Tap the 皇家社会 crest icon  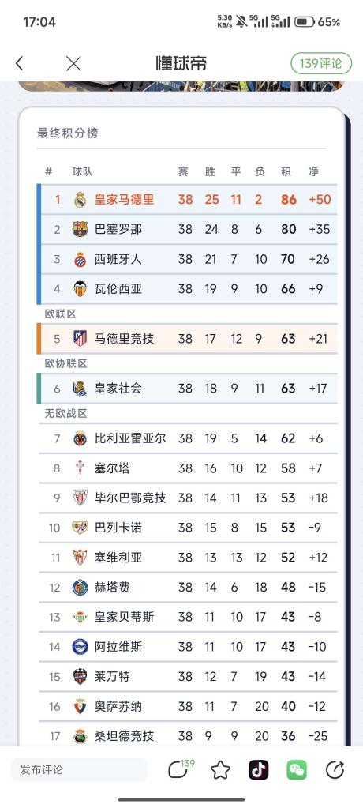80,389
